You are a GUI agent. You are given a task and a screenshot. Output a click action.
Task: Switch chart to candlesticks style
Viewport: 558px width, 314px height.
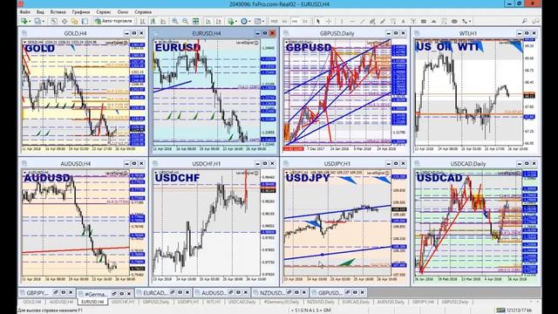[153, 21]
